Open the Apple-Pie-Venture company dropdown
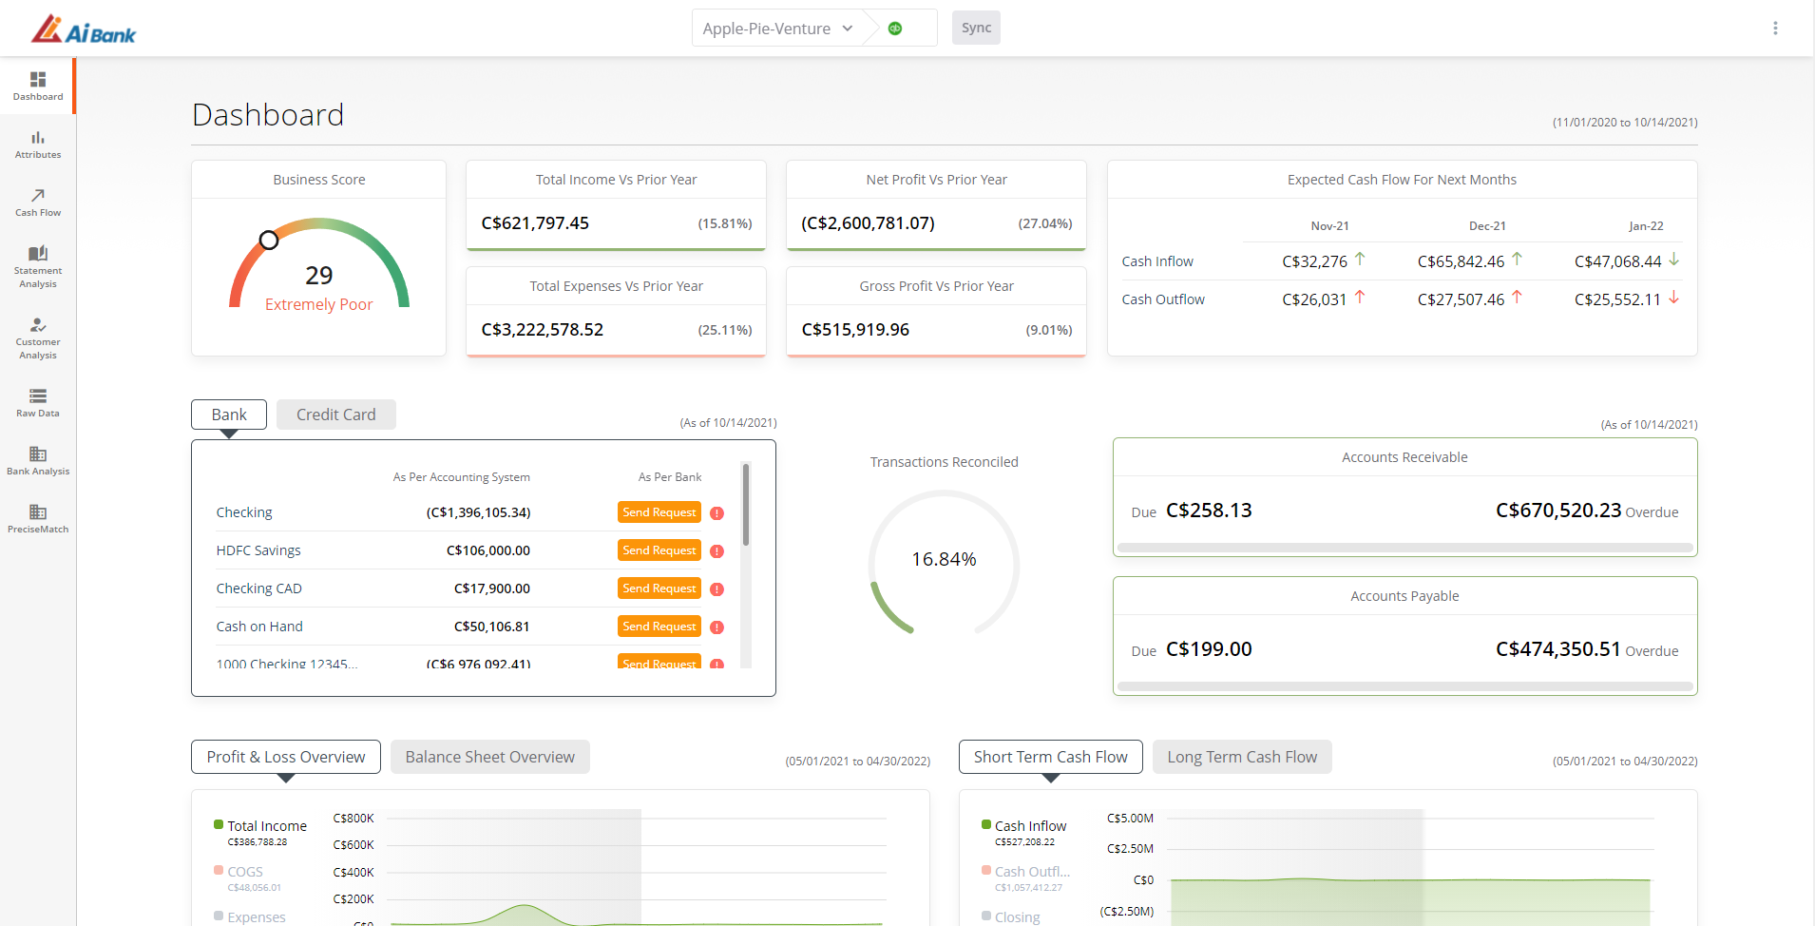Viewport: 1815px width, 926px height. point(777,29)
